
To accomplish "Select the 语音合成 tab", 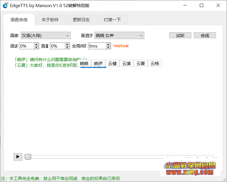I will (19, 20).
